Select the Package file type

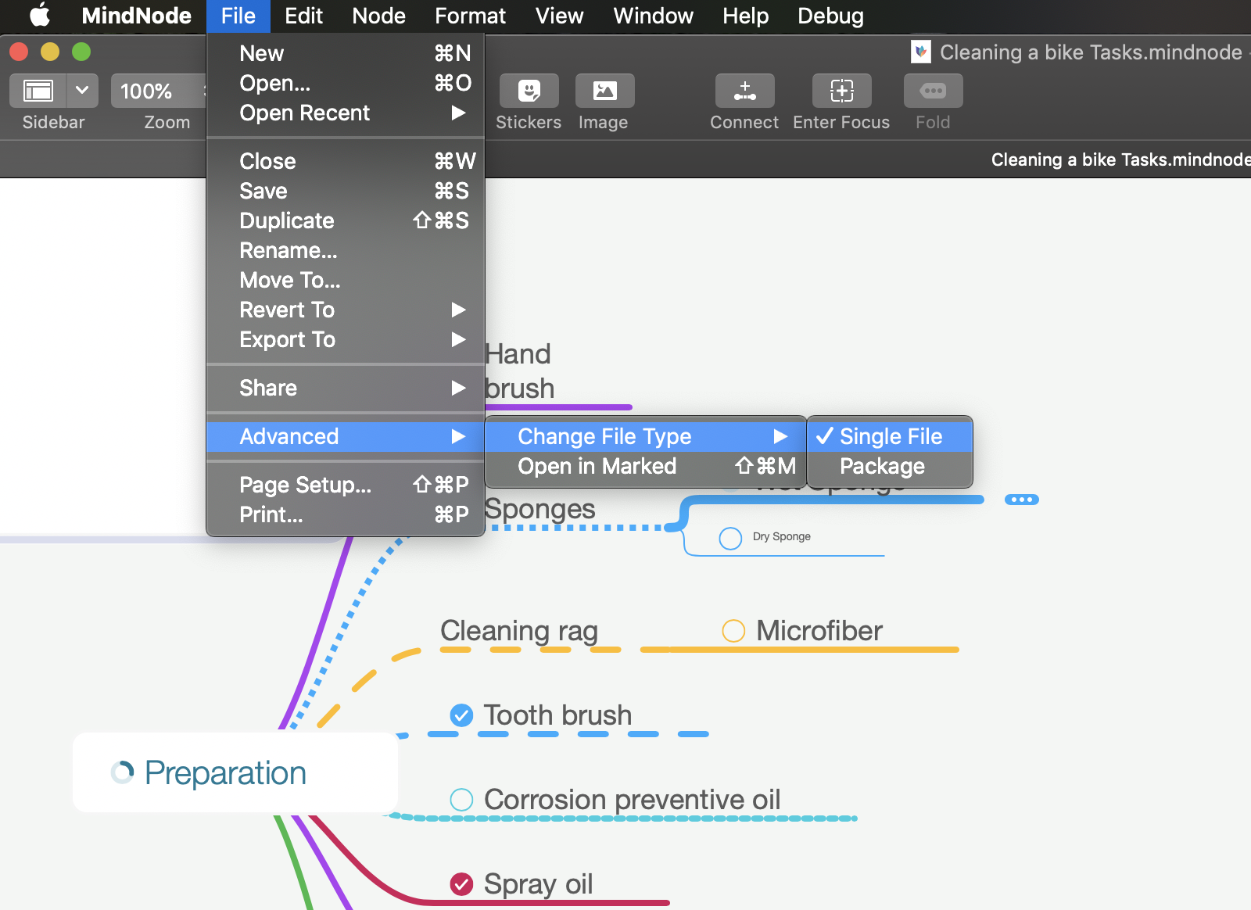coord(890,466)
